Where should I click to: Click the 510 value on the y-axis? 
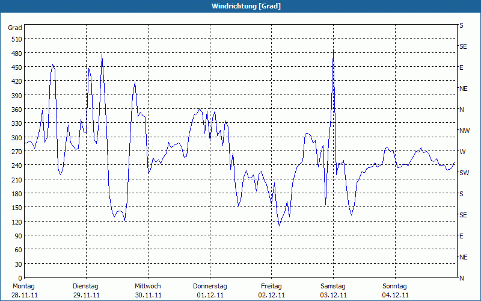tap(17, 39)
